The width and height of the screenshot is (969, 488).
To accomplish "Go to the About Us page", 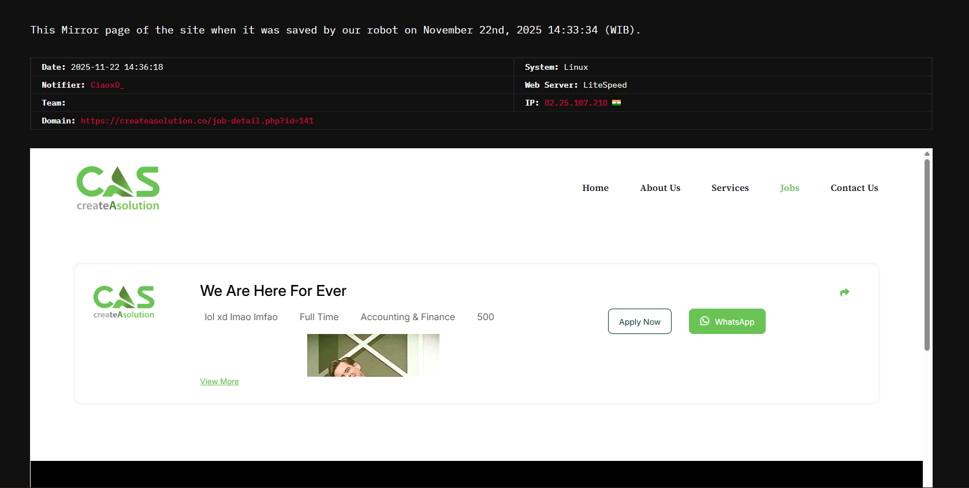I will (659, 188).
